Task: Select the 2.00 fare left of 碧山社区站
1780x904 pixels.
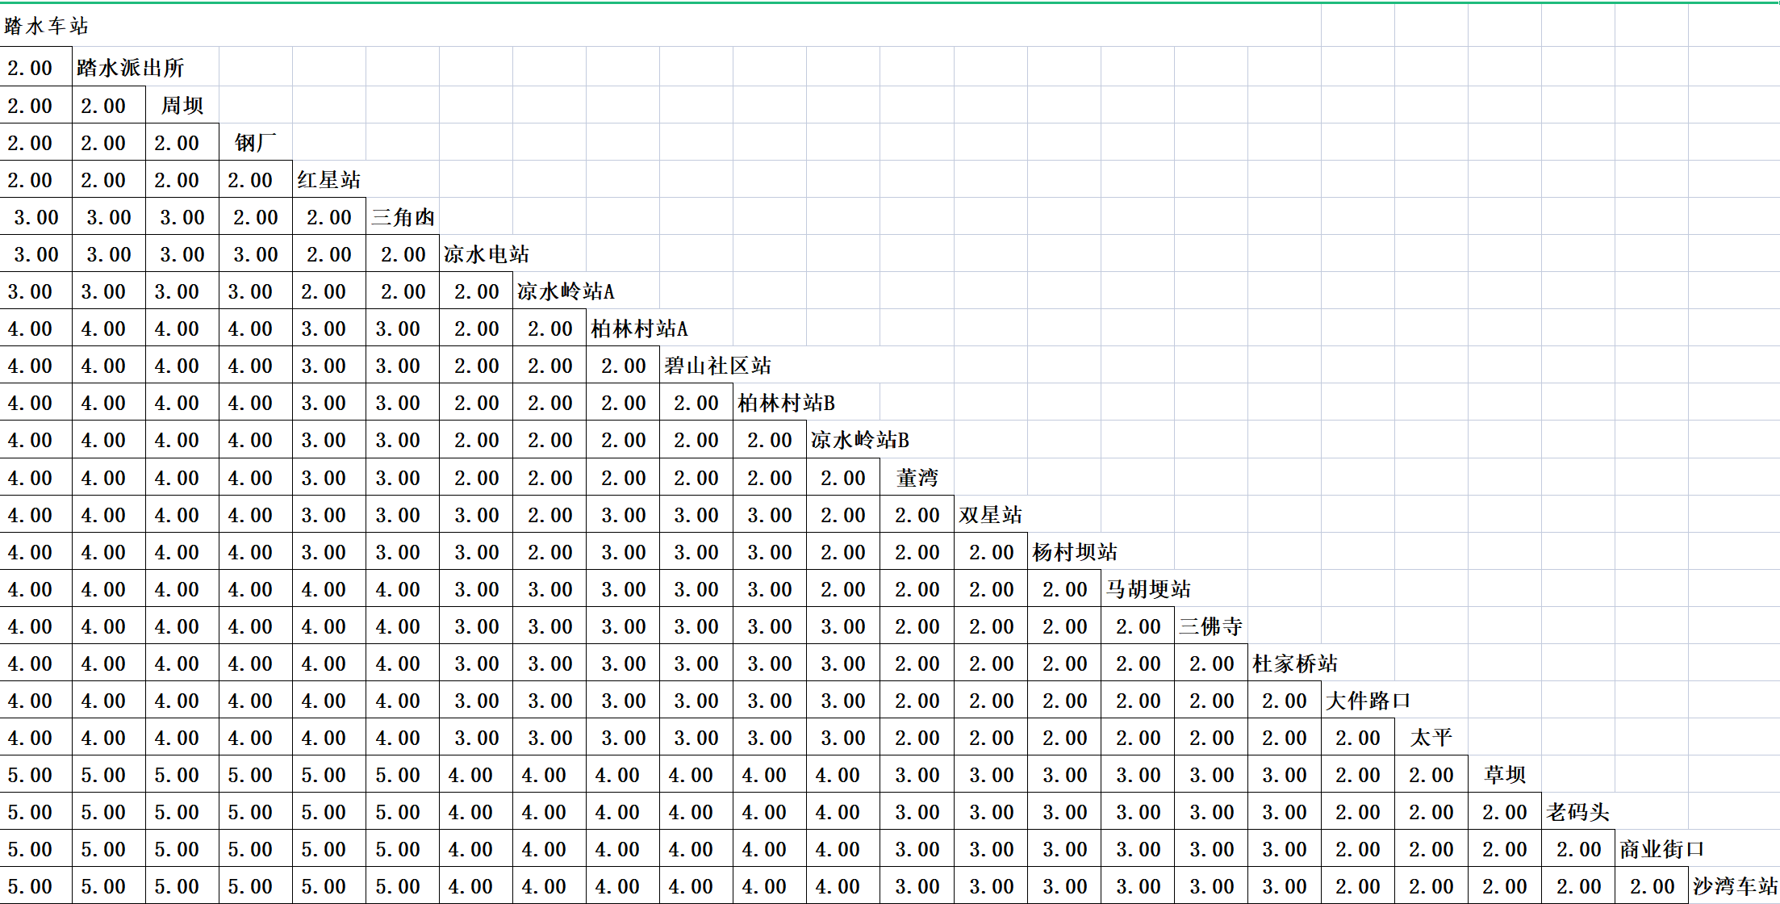Action: click(623, 365)
